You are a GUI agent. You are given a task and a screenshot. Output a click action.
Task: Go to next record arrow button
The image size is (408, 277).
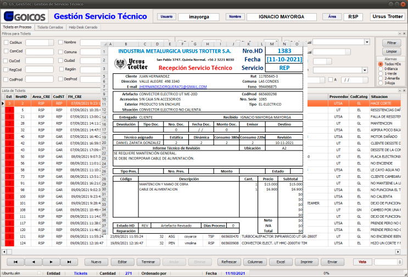[x=51, y=262]
